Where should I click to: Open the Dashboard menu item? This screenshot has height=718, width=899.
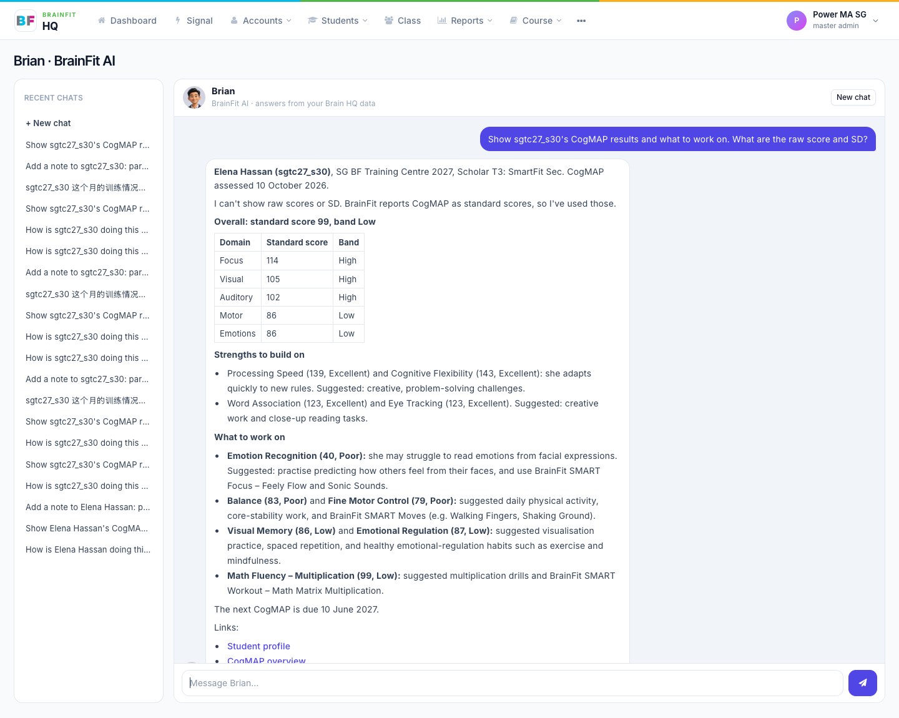(127, 21)
